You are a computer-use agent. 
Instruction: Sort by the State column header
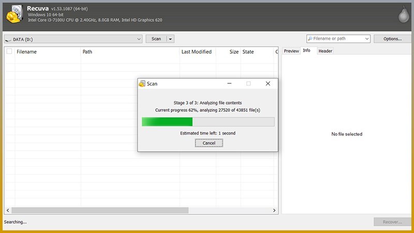coord(257,52)
